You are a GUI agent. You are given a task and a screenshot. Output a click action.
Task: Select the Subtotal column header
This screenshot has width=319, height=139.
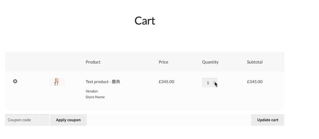pos(255,62)
